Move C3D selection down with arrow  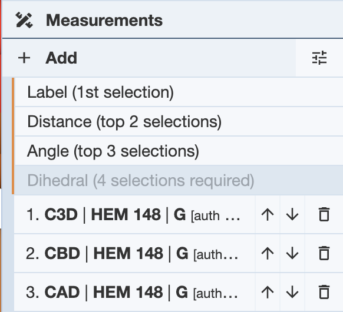[292, 214]
